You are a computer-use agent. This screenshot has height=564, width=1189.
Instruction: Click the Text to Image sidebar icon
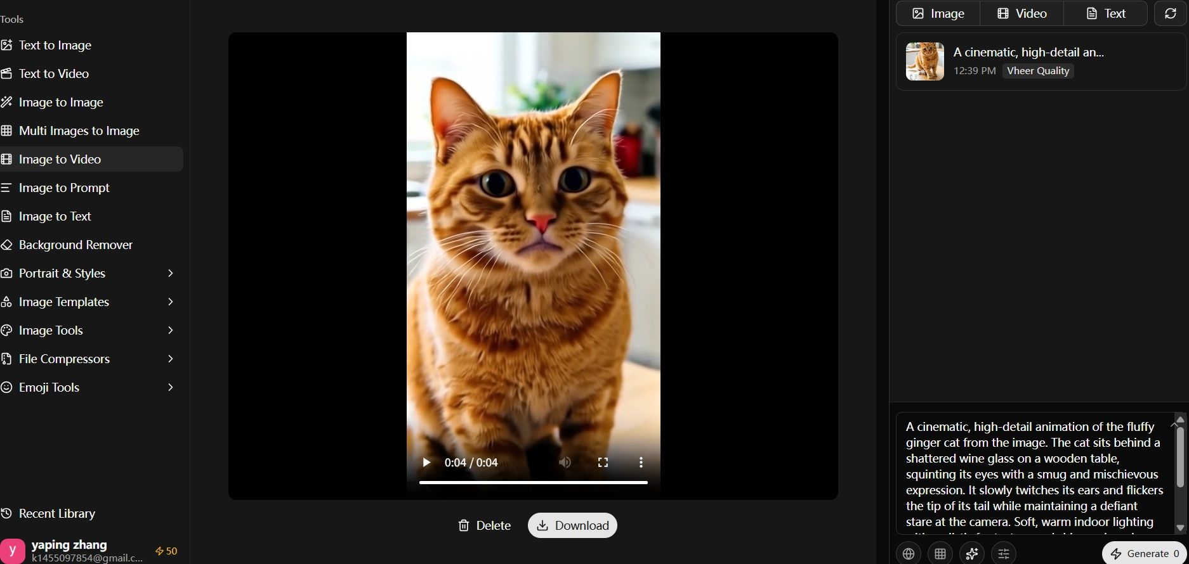(x=6, y=45)
